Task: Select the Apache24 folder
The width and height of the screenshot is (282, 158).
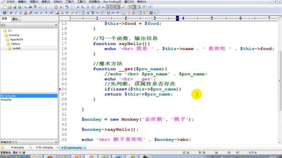Action: 17,39
